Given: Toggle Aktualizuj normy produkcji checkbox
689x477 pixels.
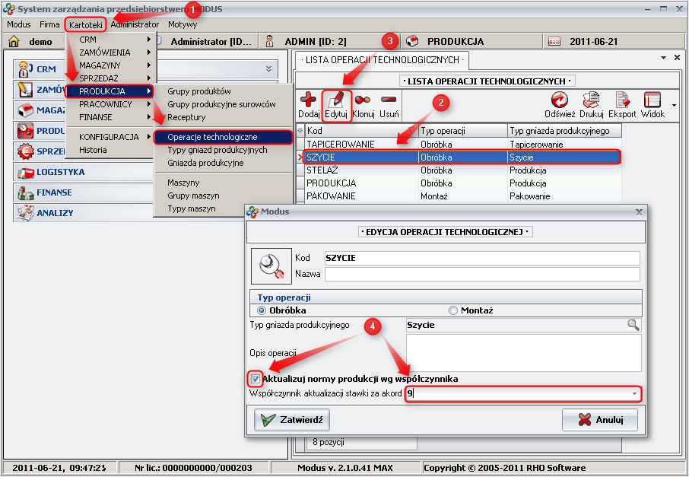Looking at the screenshot, I should pyautogui.click(x=256, y=379).
